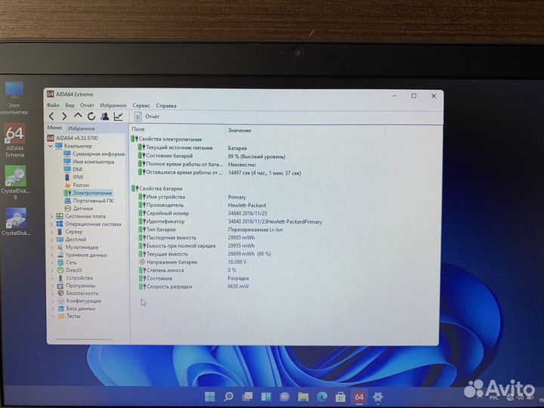The image size is (544, 408).
Task: Click the База данных tree icon
Action: click(x=61, y=309)
